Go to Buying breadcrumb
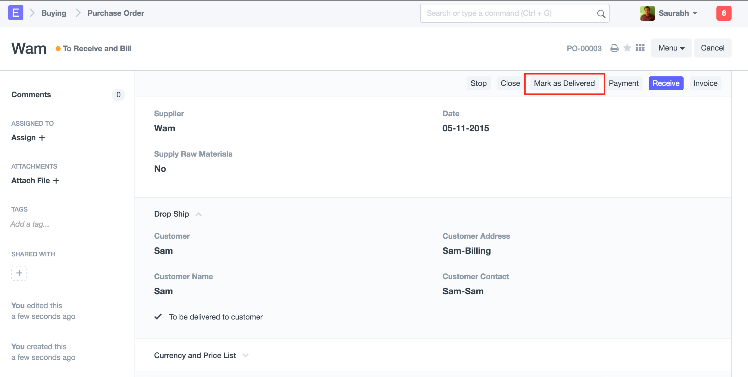Image resolution: width=748 pixels, height=377 pixels. (x=54, y=13)
